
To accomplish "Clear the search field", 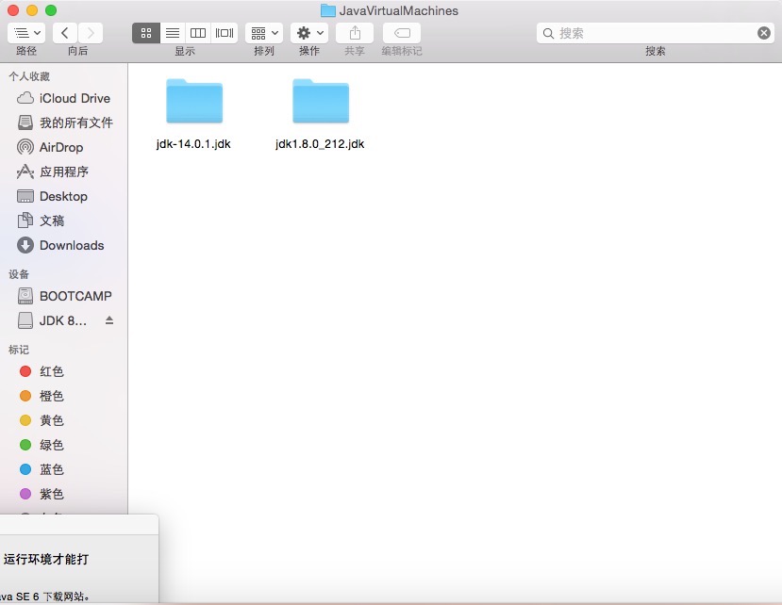I will [763, 33].
